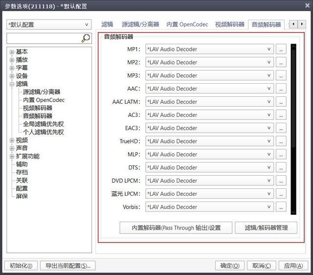Click the search magnifier icon
This screenshot has width=313, height=275.
(86, 38)
